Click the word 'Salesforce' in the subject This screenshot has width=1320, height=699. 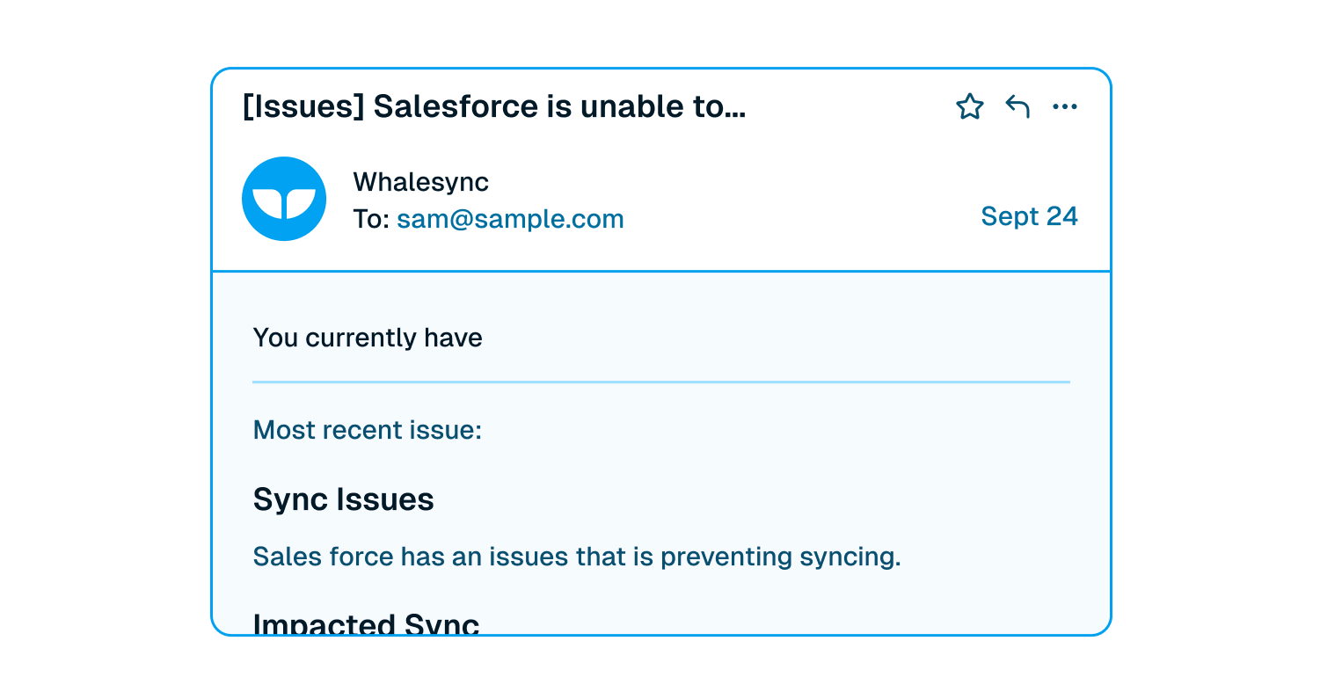click(456, 107)
